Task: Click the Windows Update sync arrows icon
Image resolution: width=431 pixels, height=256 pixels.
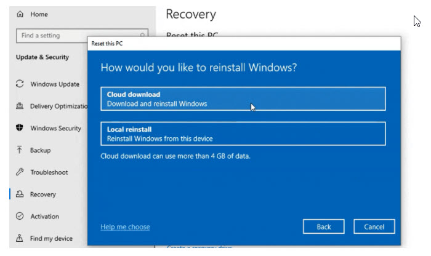Action: (x=20, y=84)
